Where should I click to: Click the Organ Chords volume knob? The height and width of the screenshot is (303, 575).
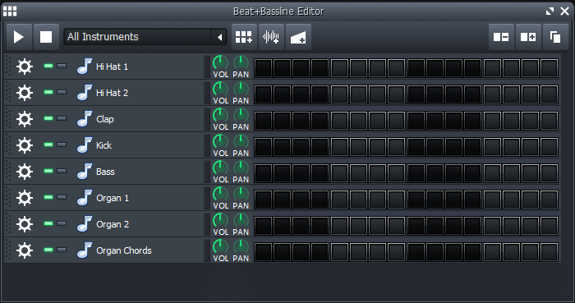click(220, 246)
